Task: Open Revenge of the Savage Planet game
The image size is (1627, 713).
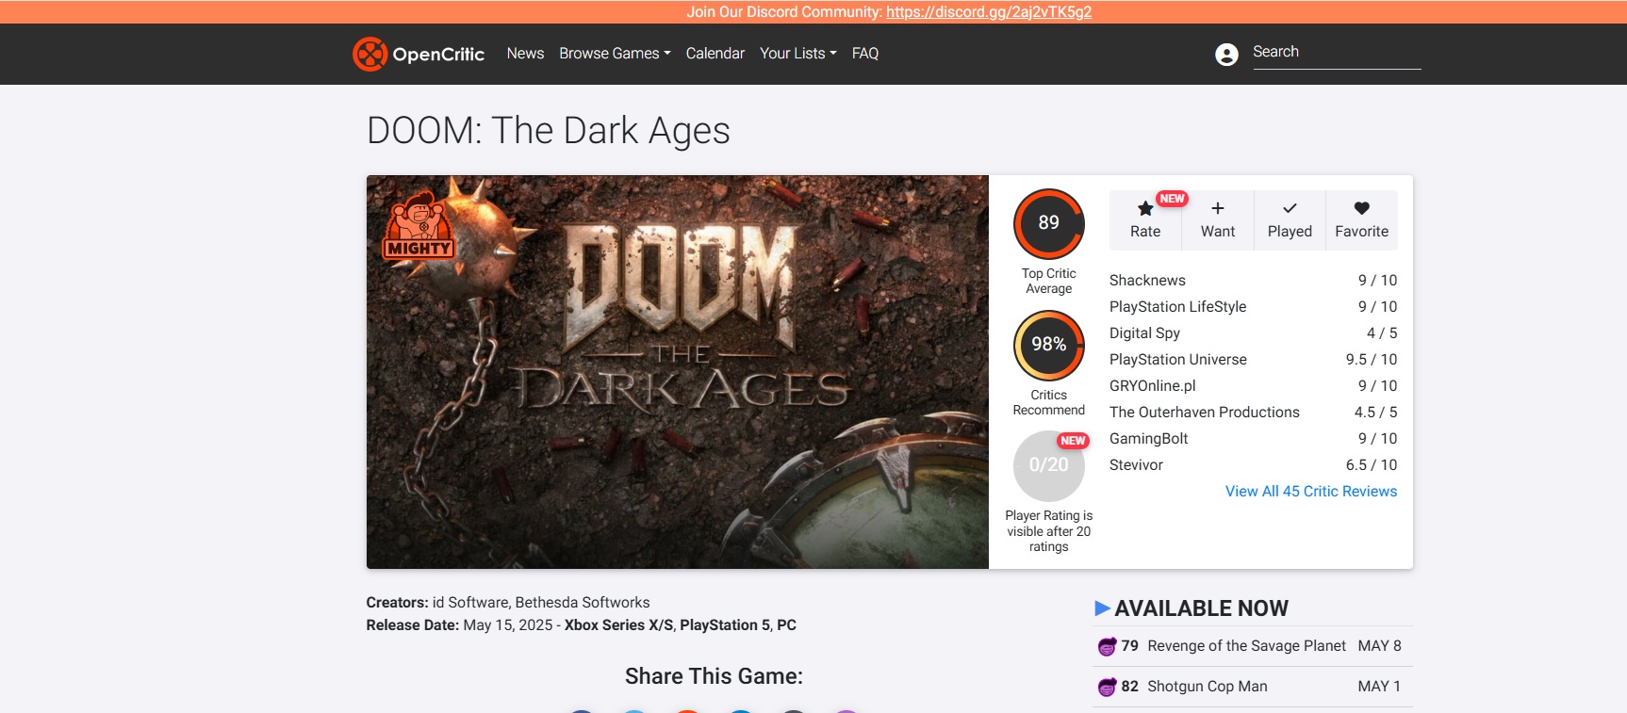Action: (1246, 646)
